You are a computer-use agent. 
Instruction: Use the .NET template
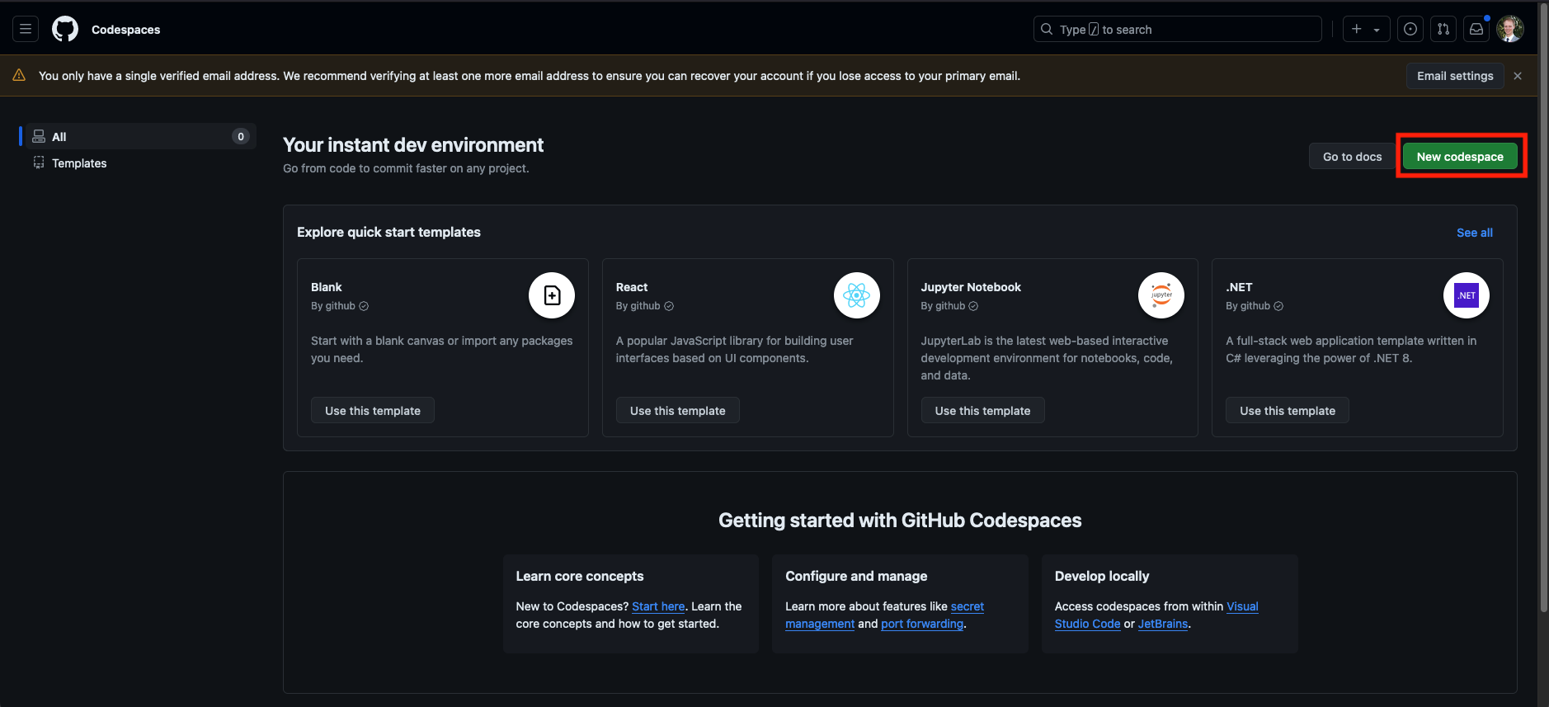click(x=1287, y=411)
